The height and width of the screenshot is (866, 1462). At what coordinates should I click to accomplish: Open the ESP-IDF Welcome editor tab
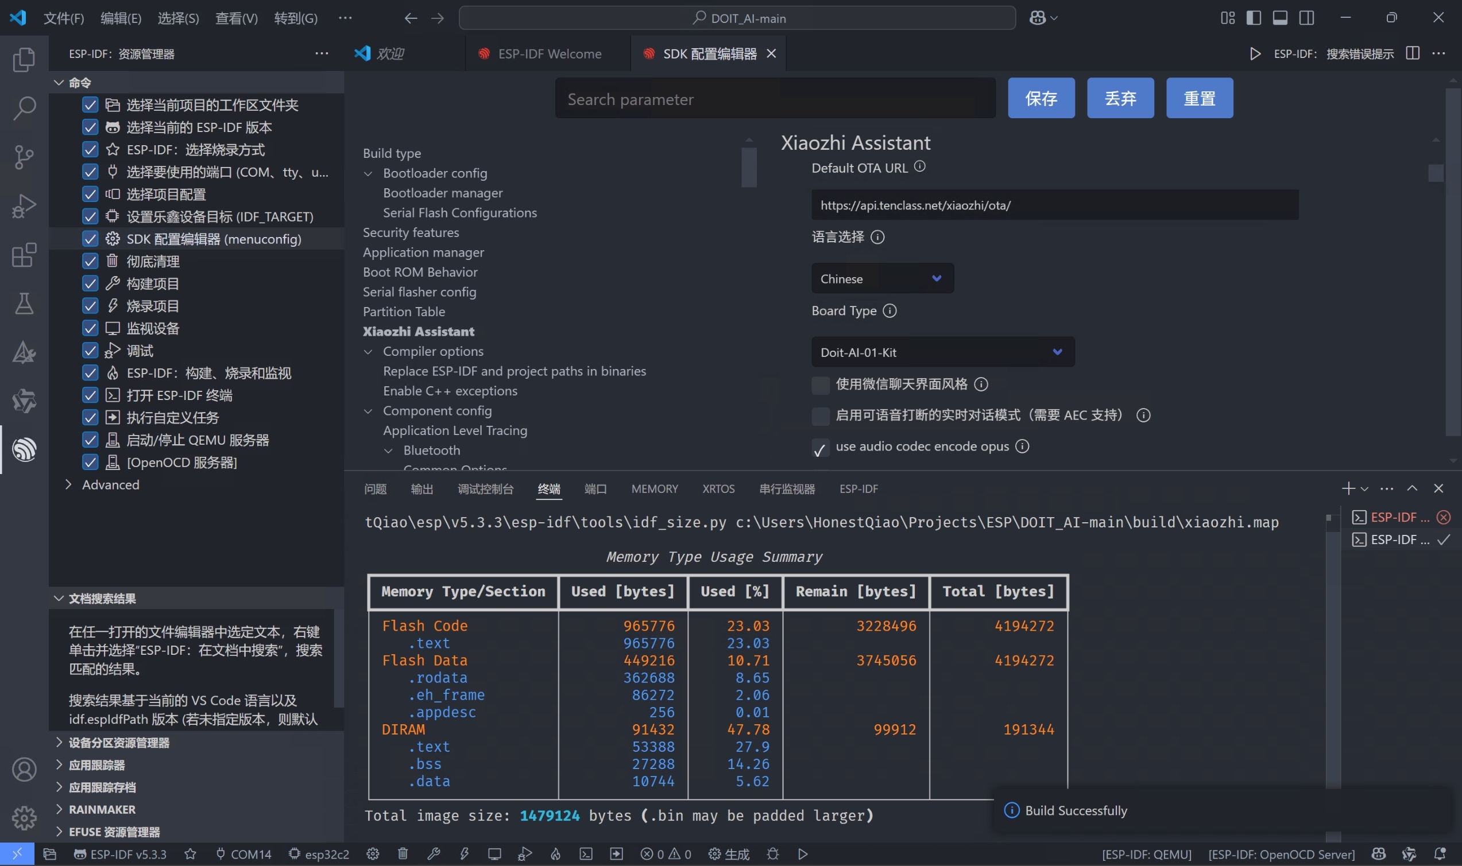point(549,54)
